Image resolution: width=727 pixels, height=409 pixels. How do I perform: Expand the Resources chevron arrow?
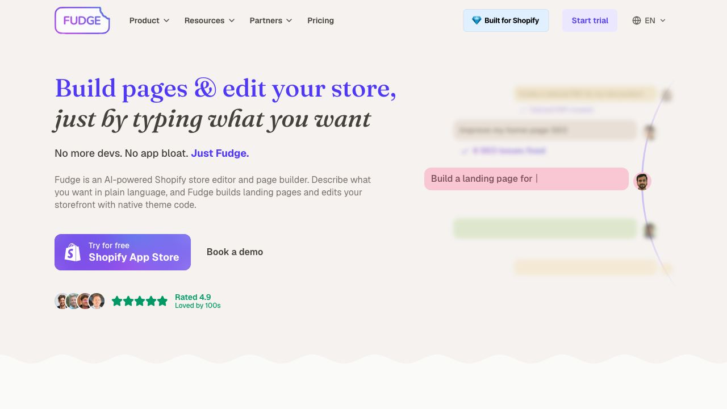pyautogui.click(x=232, y=20)
